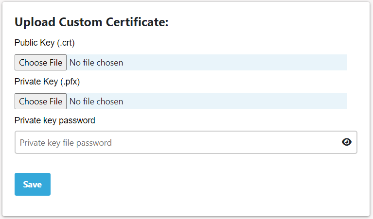Choose File for Private Key (.pfx)

40,101
